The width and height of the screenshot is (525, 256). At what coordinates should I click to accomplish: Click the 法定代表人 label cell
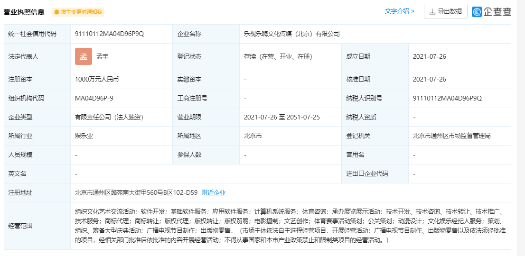[37, 57]
